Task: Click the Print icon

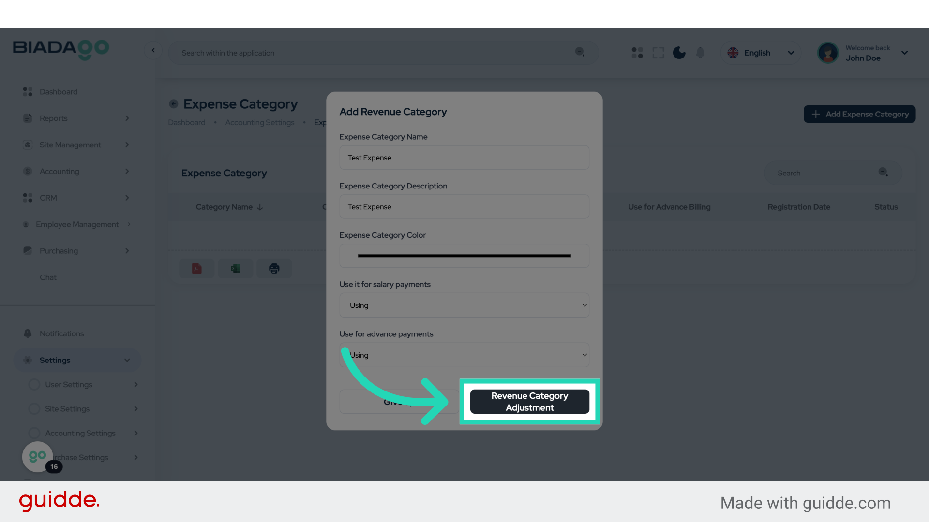Action: [274, 268]
